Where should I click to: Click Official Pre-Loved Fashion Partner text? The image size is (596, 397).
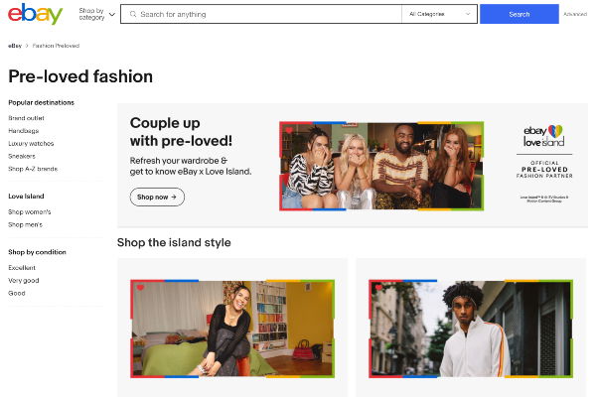[x=544, y=170]
